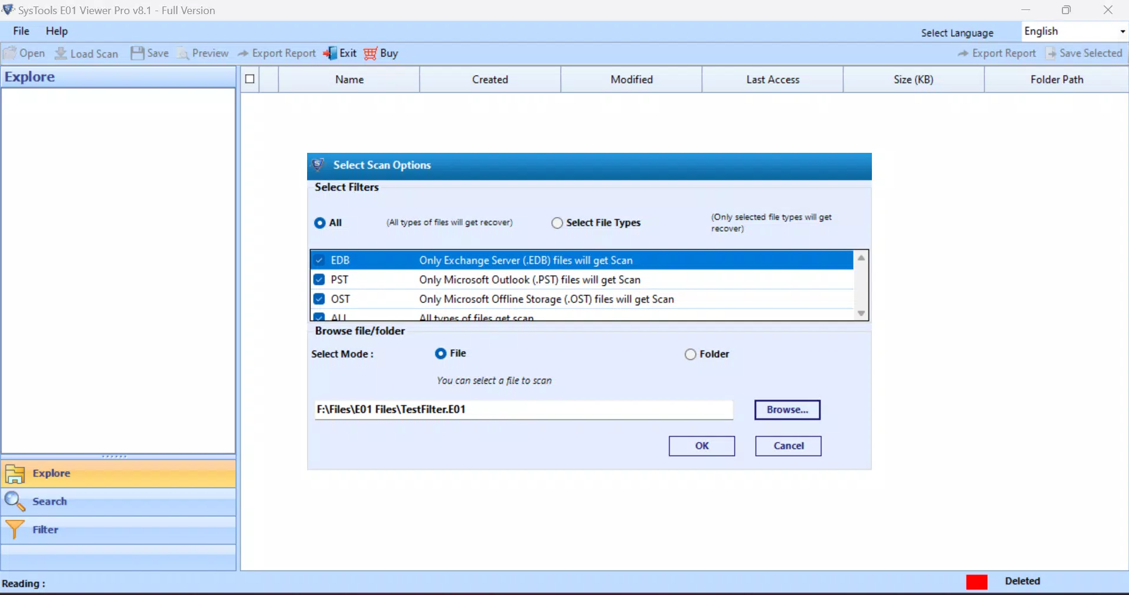The image size is (1129, 595).
Task: Choose the Select File Types radio button
Action: click(x=557, y=223)
